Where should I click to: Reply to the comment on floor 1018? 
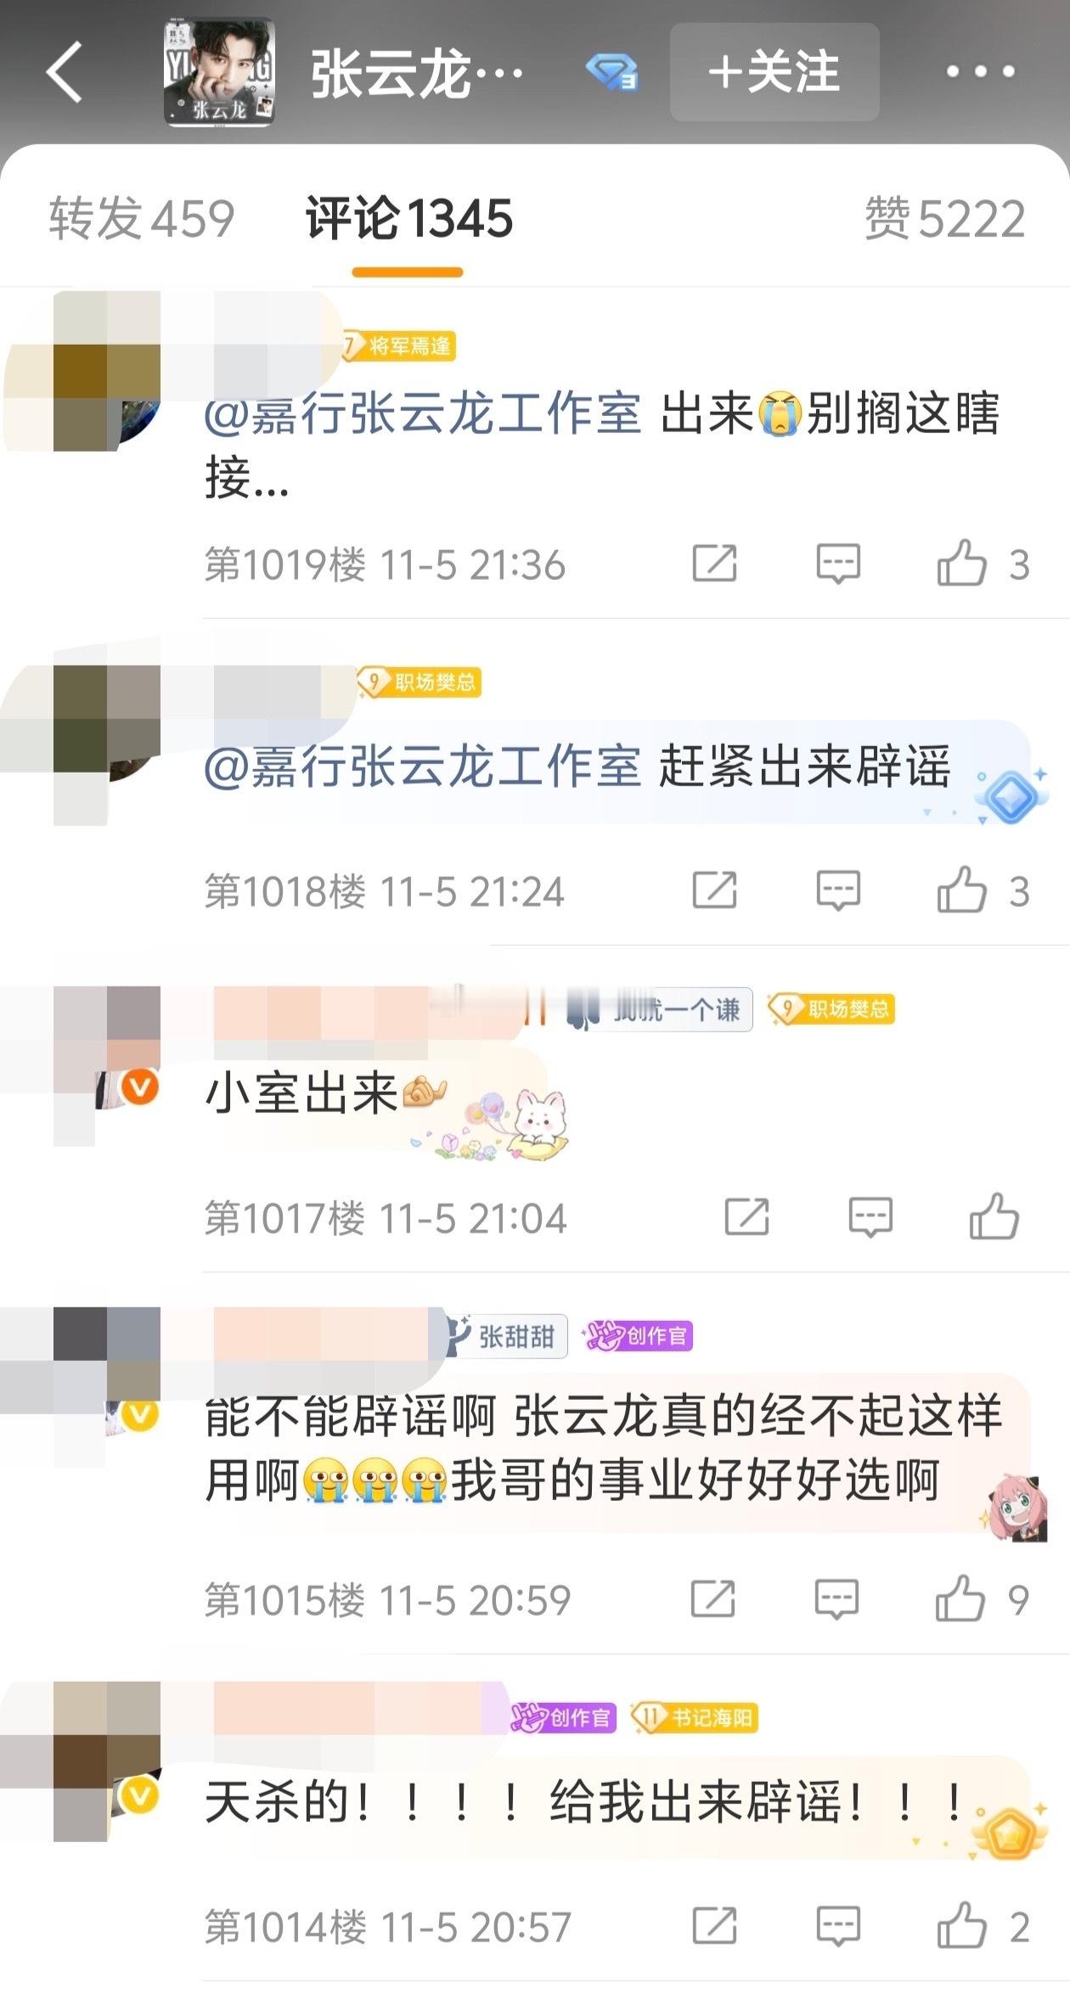click(x=838, y=890)
